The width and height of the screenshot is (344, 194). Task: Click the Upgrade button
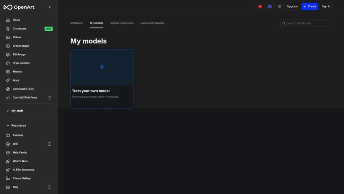[292, 6]
